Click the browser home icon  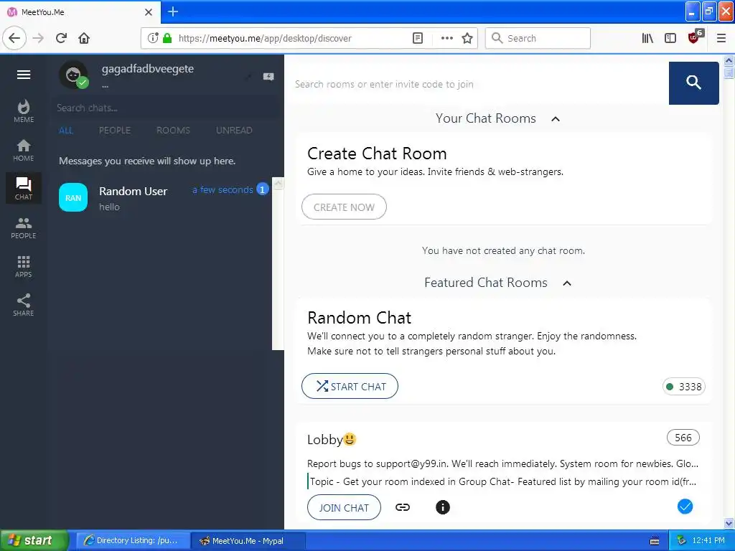click(84, 38)
